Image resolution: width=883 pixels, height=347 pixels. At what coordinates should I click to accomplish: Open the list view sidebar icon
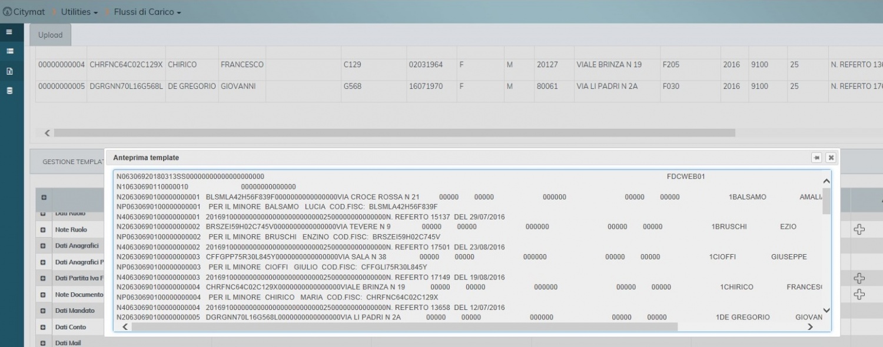9,51
